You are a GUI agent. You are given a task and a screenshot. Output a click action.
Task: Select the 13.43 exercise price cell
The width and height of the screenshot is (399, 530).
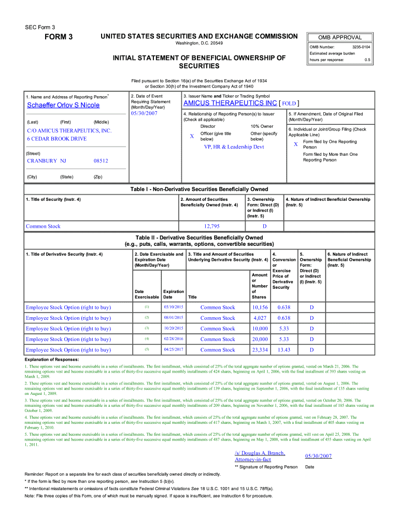coord(283,350)
